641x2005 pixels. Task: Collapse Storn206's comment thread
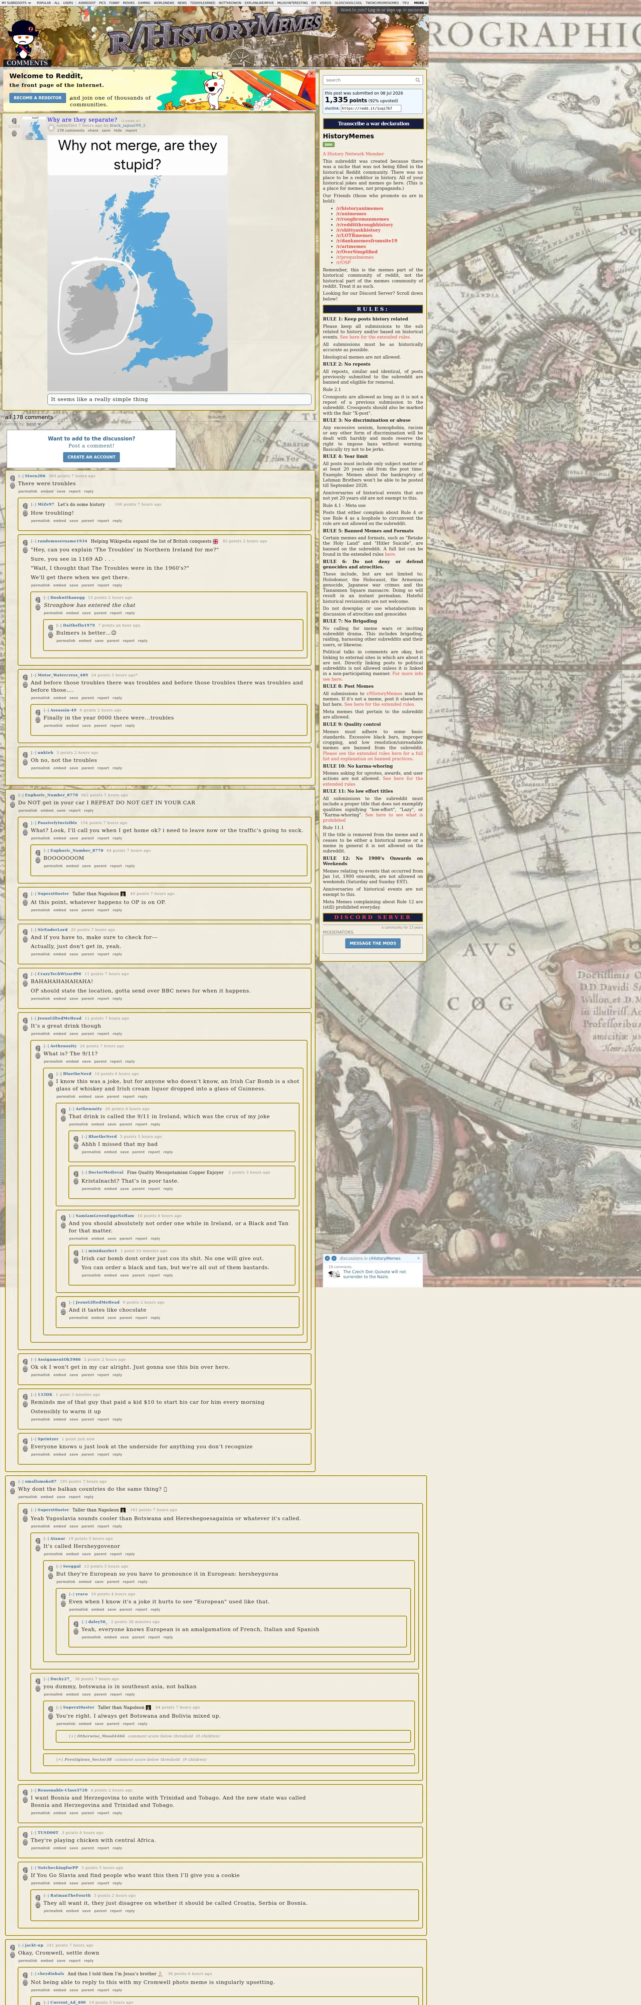pyautogui.click(x=21, y=476)
